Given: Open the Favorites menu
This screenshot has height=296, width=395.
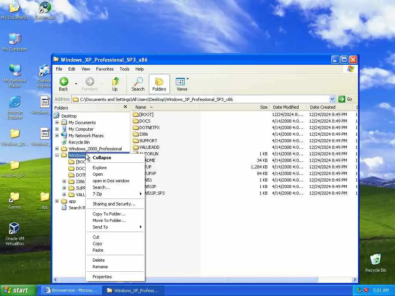Looking at the screenshot, I should click(105, 69).
